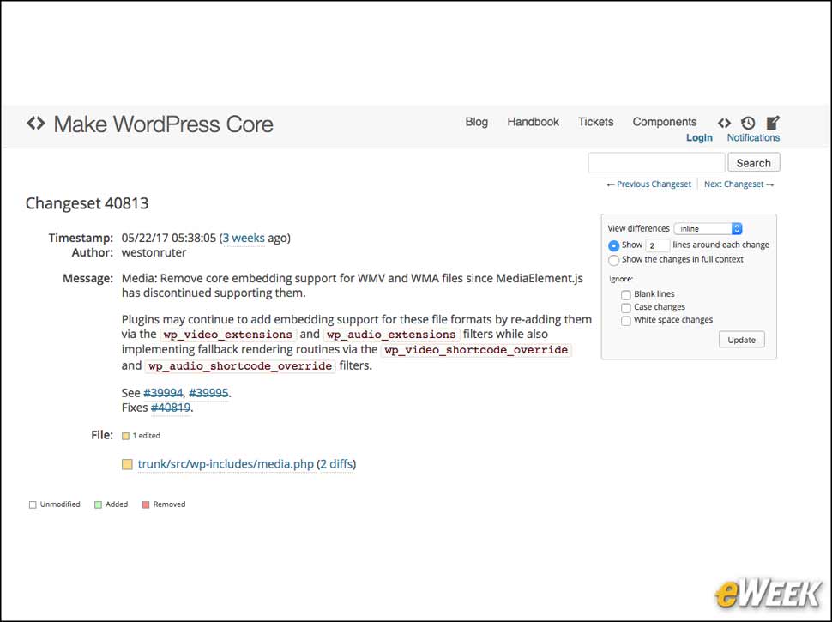Open the Notifications link
Image resolution: width=832 pixels, height=622 pixels.
tap(753, 137)
